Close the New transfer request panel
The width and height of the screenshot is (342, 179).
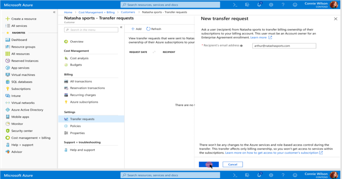coord(336,19)
